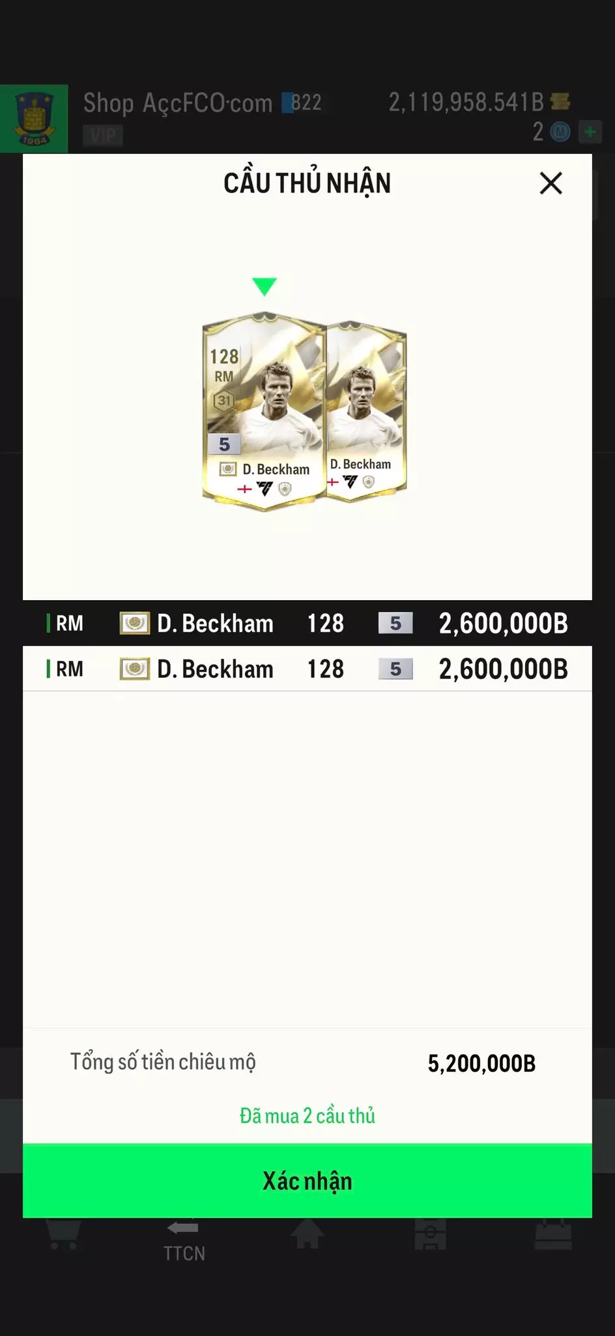Open the Shop AccFCO.com profile name

pos(178,103)
